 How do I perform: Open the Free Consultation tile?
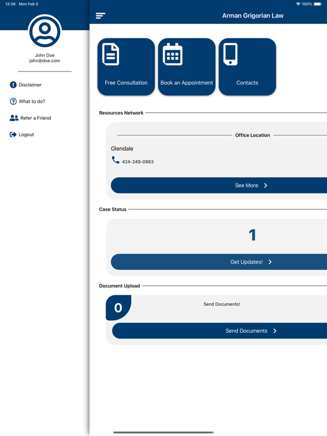tap(126, 67)
